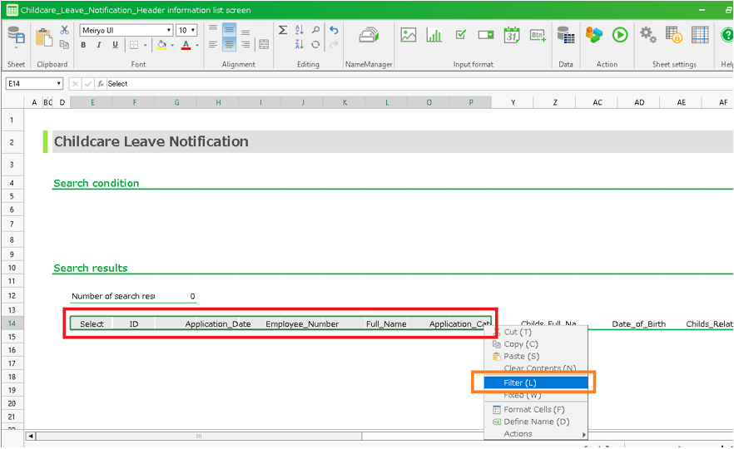
Task: Click the AutoSum sigma icon
Action: coord(283,30)
